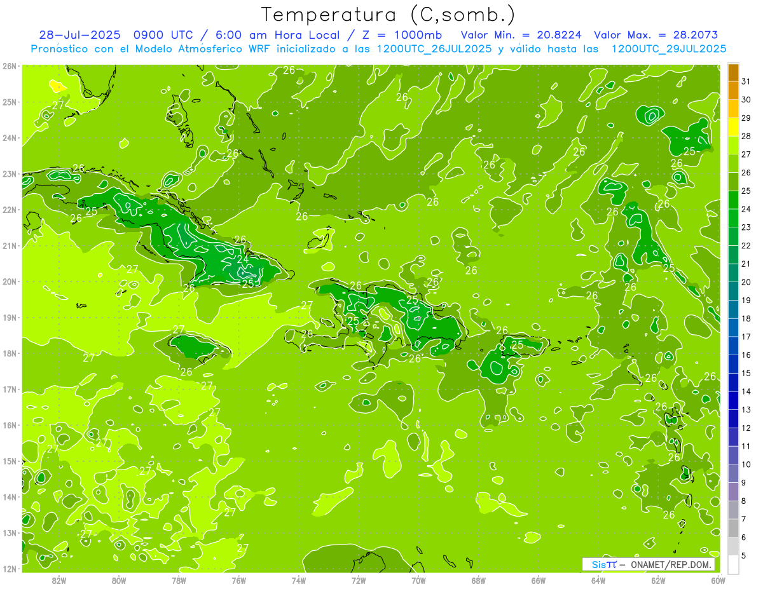Click the '31' value on the color scale

tap(746, 81)
